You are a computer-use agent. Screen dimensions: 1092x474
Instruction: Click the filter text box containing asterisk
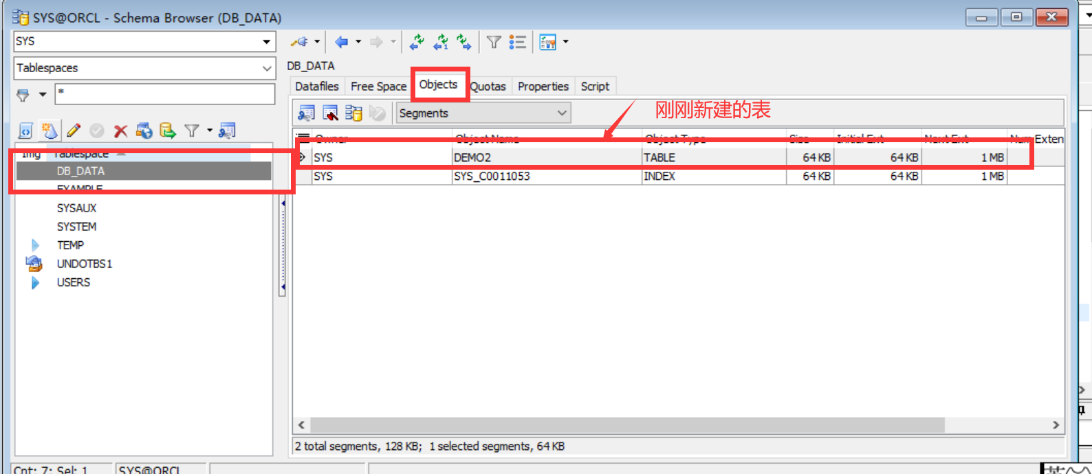pyautogui.click(x=165, y=94)
